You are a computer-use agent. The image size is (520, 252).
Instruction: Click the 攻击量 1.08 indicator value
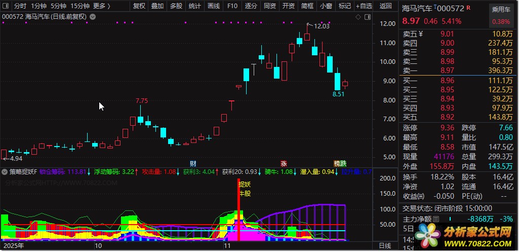[158, 172]
